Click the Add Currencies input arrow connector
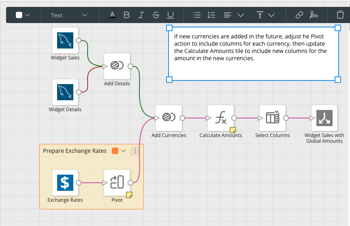 [157, 118]
